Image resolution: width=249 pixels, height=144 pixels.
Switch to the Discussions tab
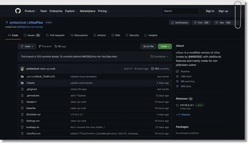(79, 35)
